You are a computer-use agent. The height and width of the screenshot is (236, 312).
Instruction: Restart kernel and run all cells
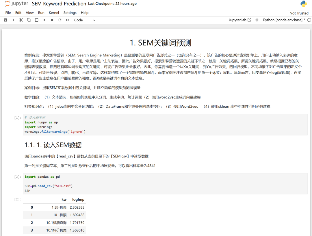click(68, 20)
